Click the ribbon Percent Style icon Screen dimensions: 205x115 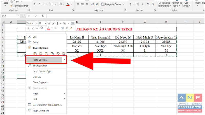(138, 4)
